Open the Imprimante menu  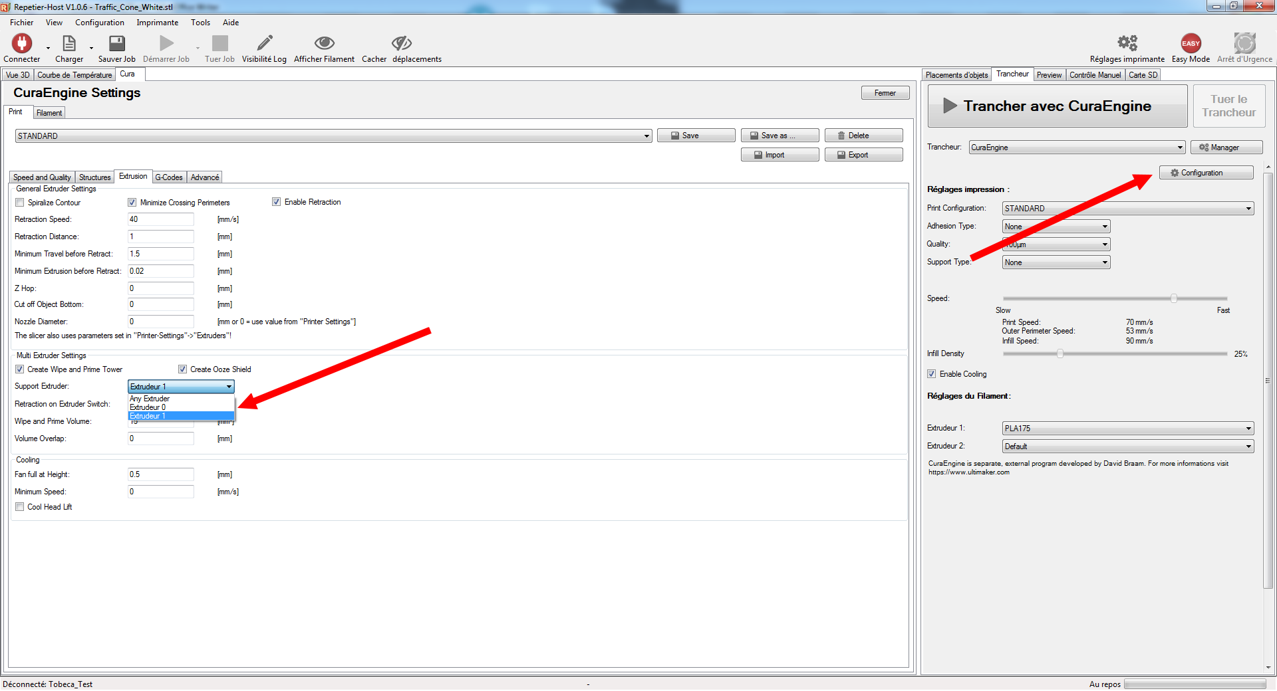pyautogui.click(x=157, y=23)
